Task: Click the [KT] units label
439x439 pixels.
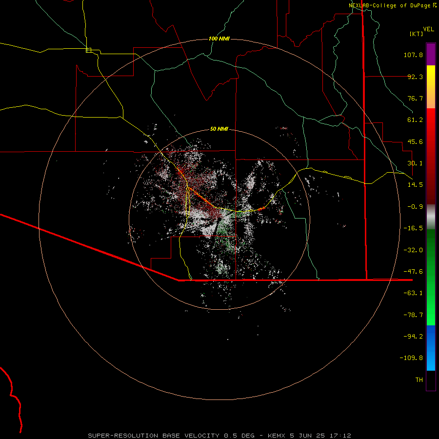Action: pos(417,34)
